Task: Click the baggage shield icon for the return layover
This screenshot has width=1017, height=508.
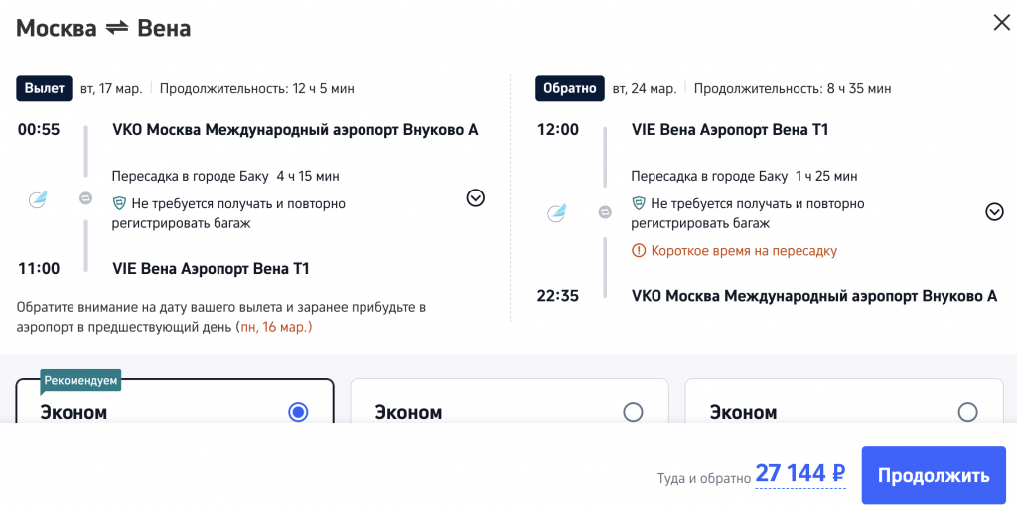Action: (x=639, y=204)
